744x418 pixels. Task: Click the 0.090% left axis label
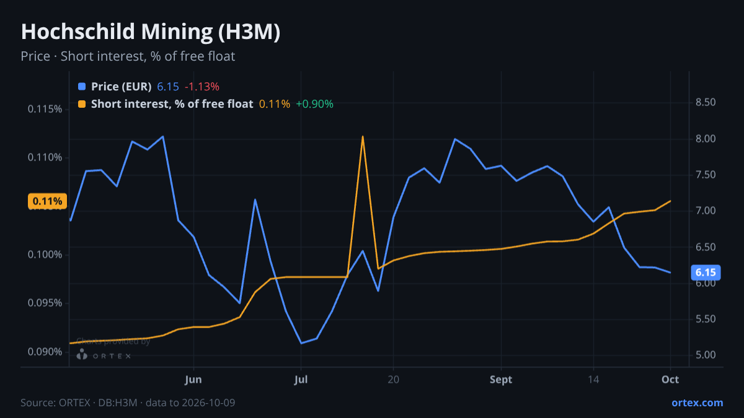(45, 352)
